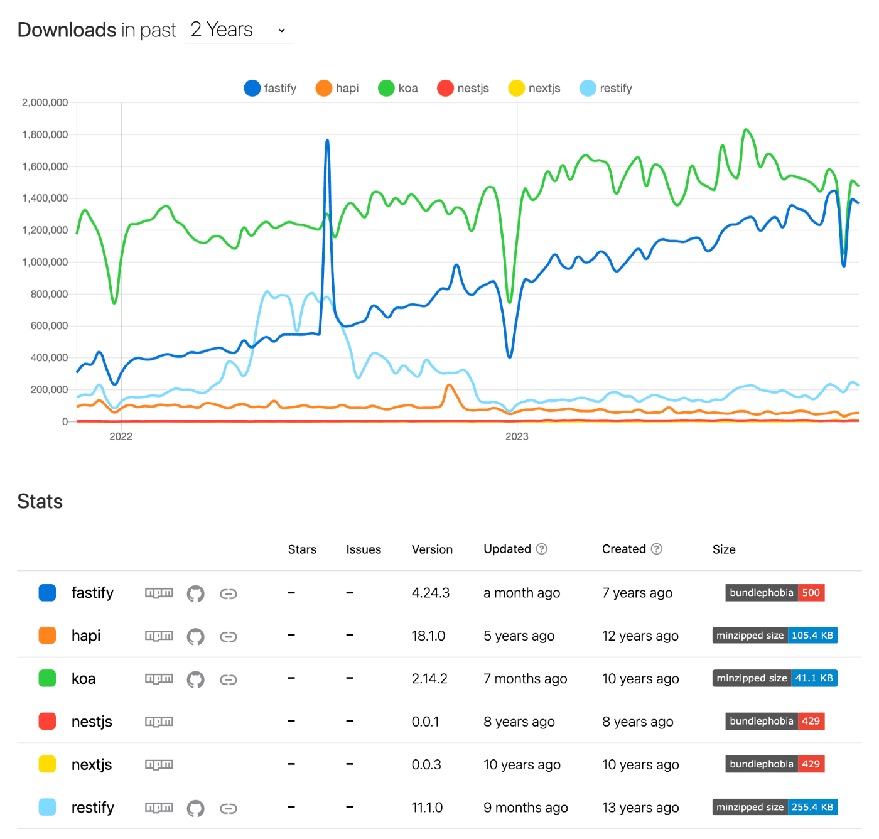
Task: Click the Stars column header
Action: click(x=302, y=549)
